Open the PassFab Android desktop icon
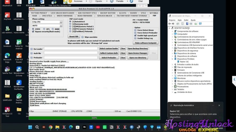236x132 pixels. click(x=19, y=98)
